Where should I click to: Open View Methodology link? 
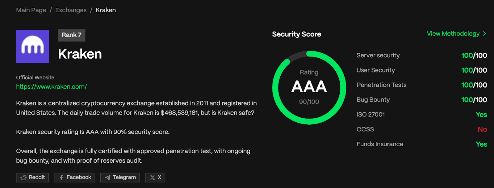coord(453,34)
